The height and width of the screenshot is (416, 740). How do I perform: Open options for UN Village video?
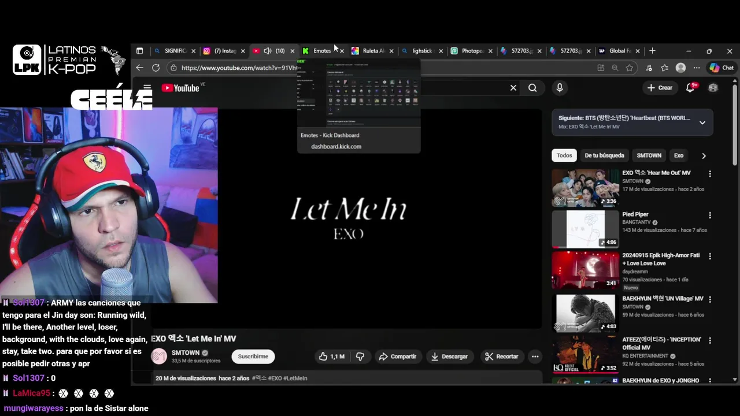click(x=710, y=300)
